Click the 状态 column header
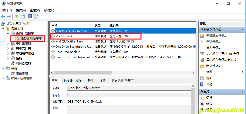Viewport: 246px width, 114px height. (x=101, y=25)
